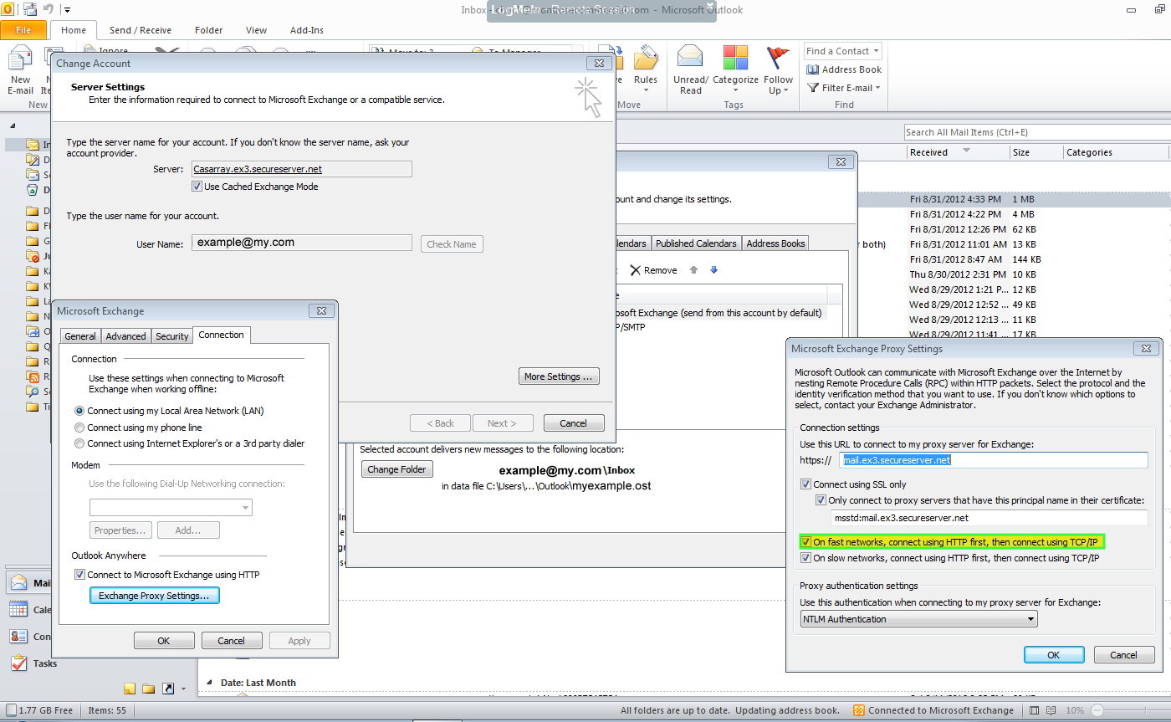The width and height of the screenshot is (1171, 722).
Task: Select Connect using my Local Area Network
Action: pos(79,411)
